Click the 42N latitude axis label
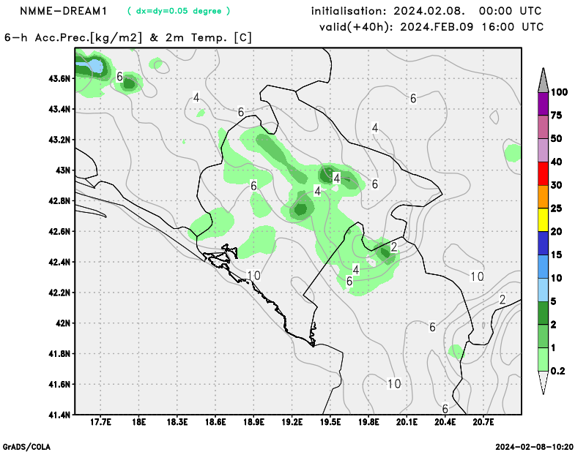The height and width of the screenshot is (452, 586). (63, 323)
